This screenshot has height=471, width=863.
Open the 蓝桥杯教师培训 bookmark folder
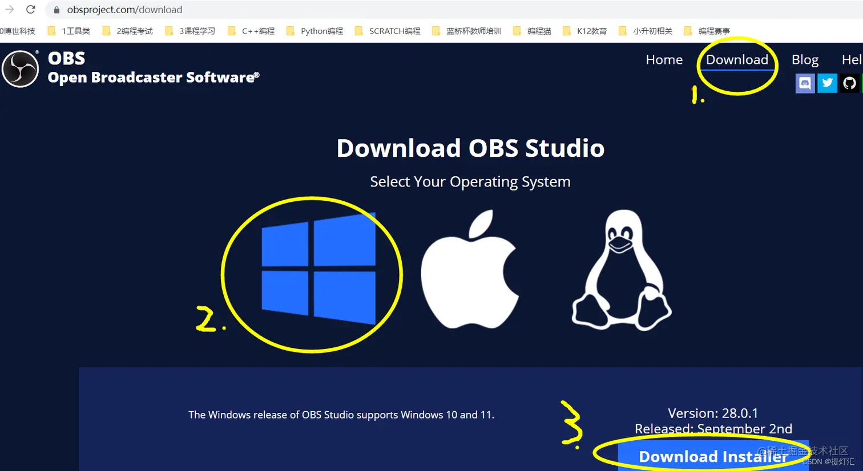coord(467,31)
